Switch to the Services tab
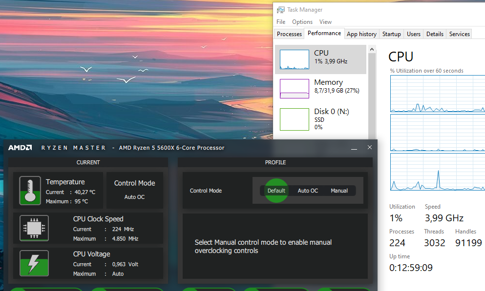This screenshot has height=291, width=485. tap(459, 34)
